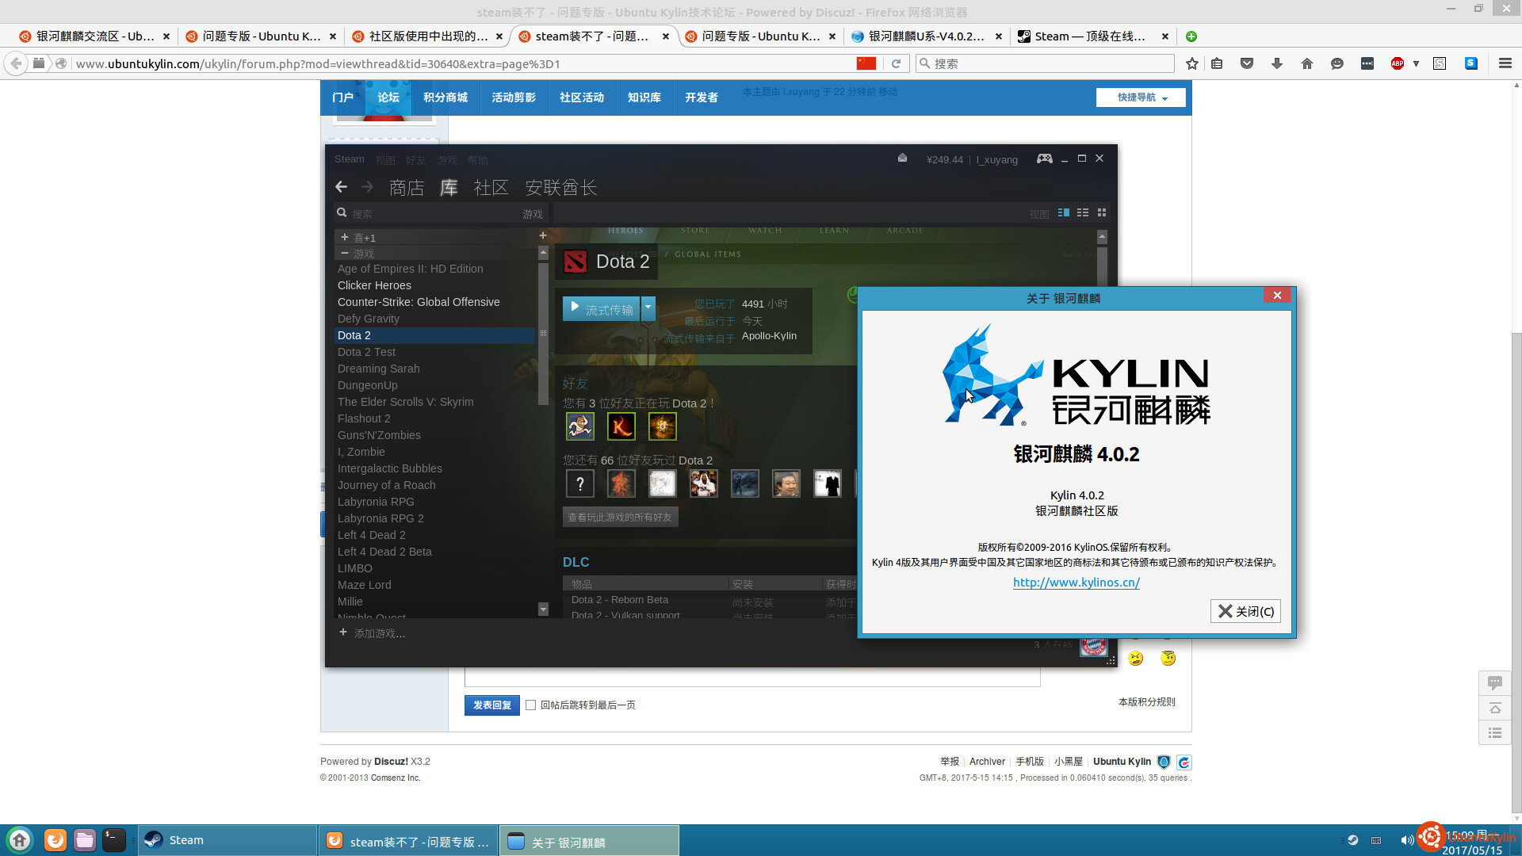
Task: Open the 快捷导航 quick navigation dropdown
Action: click(1141, 97)
